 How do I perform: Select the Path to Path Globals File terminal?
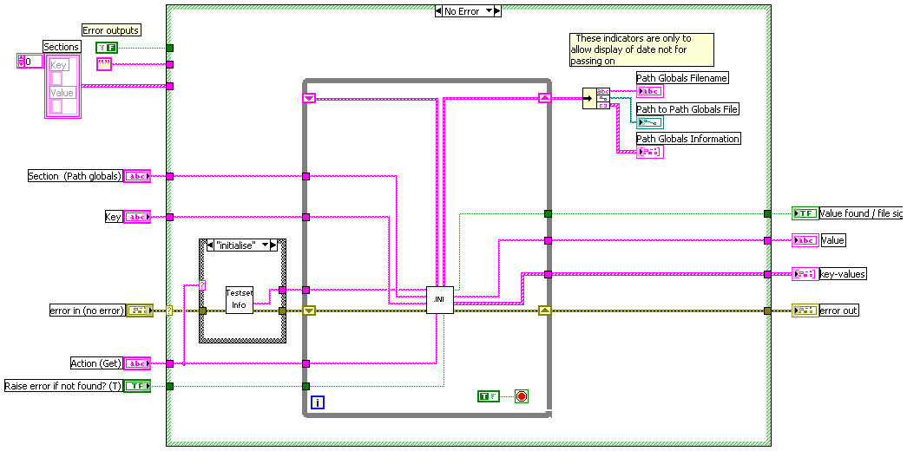click(650, 121)
